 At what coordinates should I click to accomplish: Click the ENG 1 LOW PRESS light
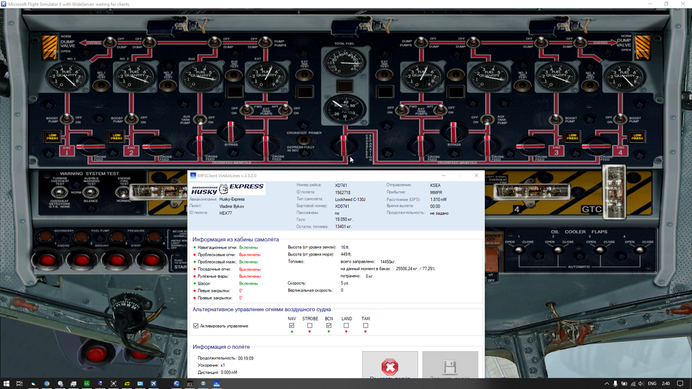(52, 136)
